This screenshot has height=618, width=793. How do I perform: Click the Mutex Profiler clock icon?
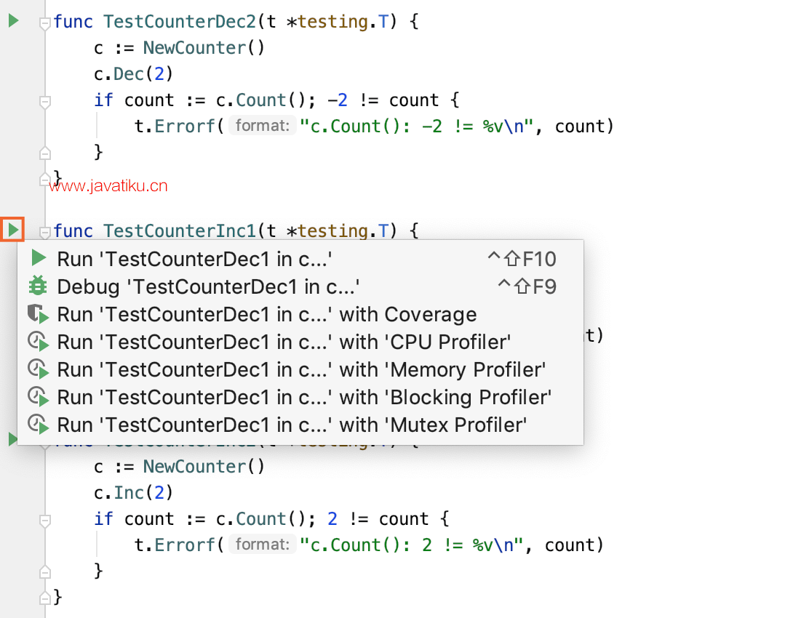(x=38, y=425)
